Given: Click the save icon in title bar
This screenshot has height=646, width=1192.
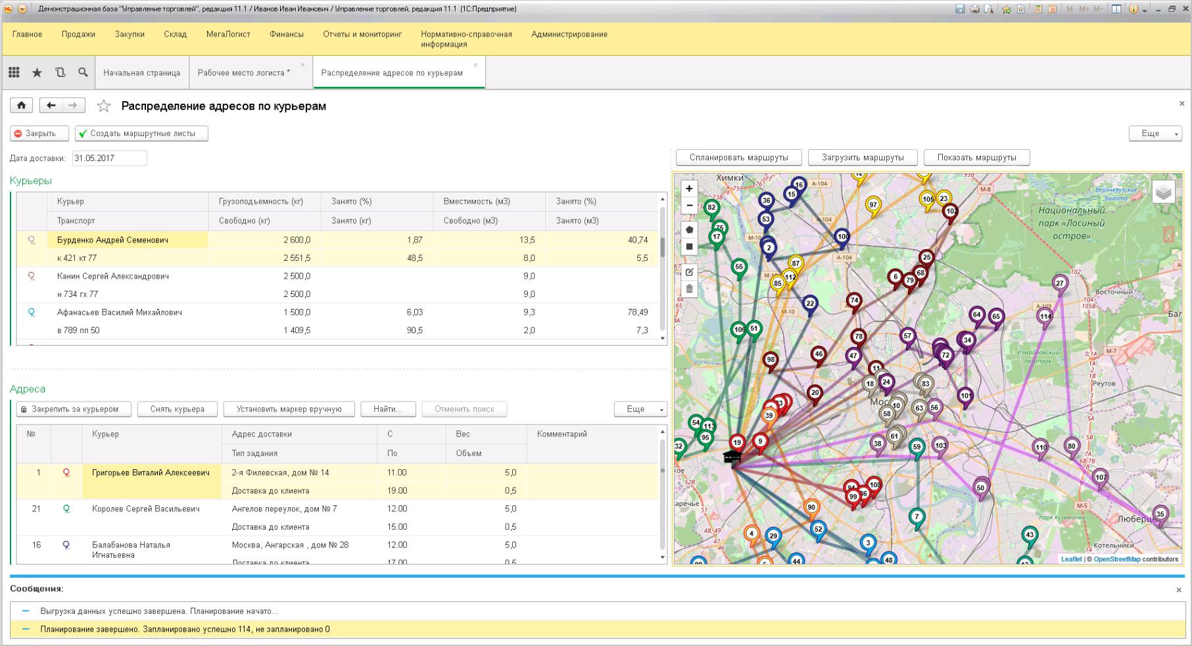Looking at the screenshot, I should pyautogui.click(x=960, y=9).
